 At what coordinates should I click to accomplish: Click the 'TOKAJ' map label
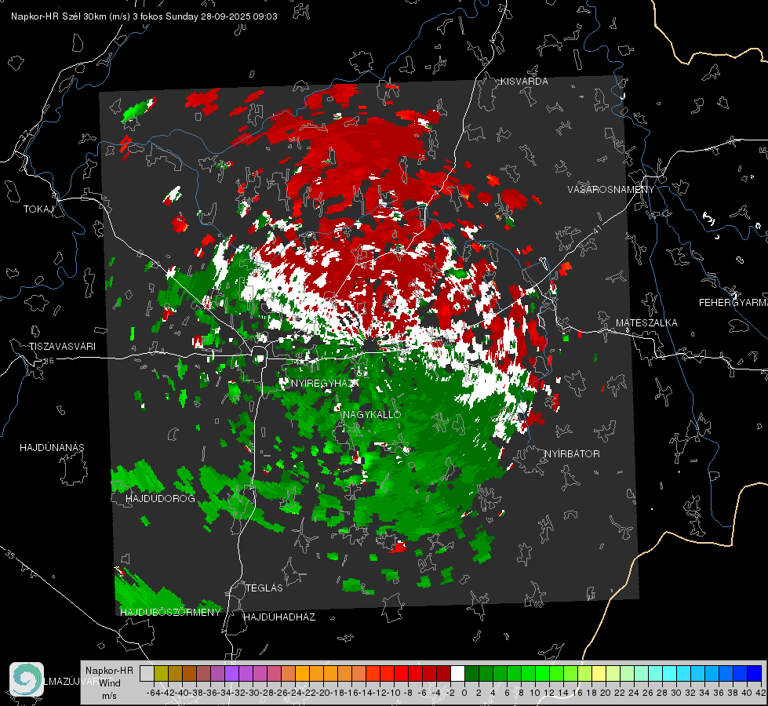(38, 209)
